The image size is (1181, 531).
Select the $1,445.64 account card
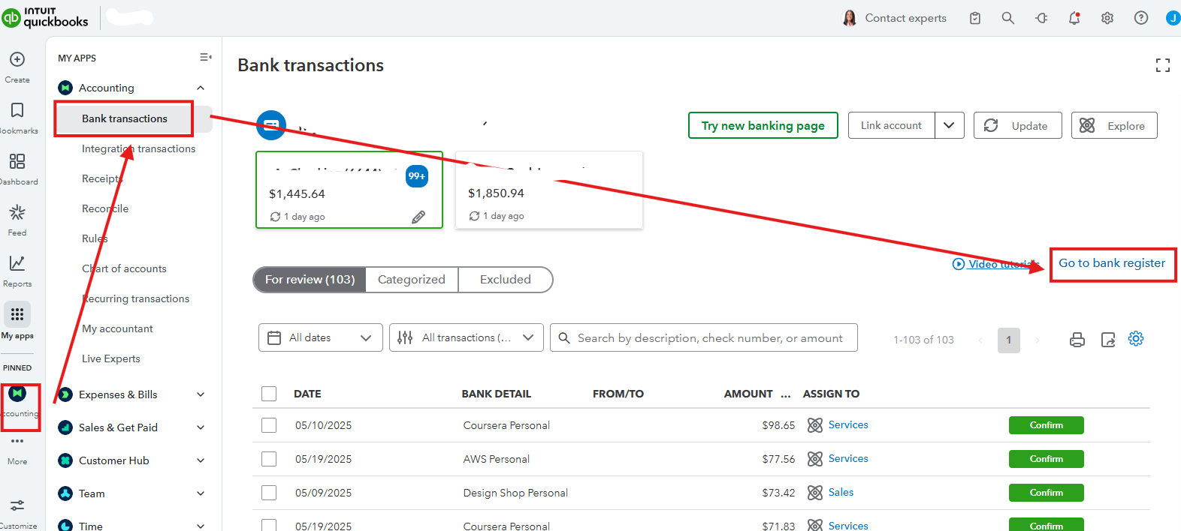pyautogui.click(x=349, y=190)
